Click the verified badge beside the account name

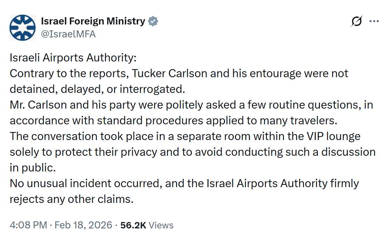coord(153,21)
